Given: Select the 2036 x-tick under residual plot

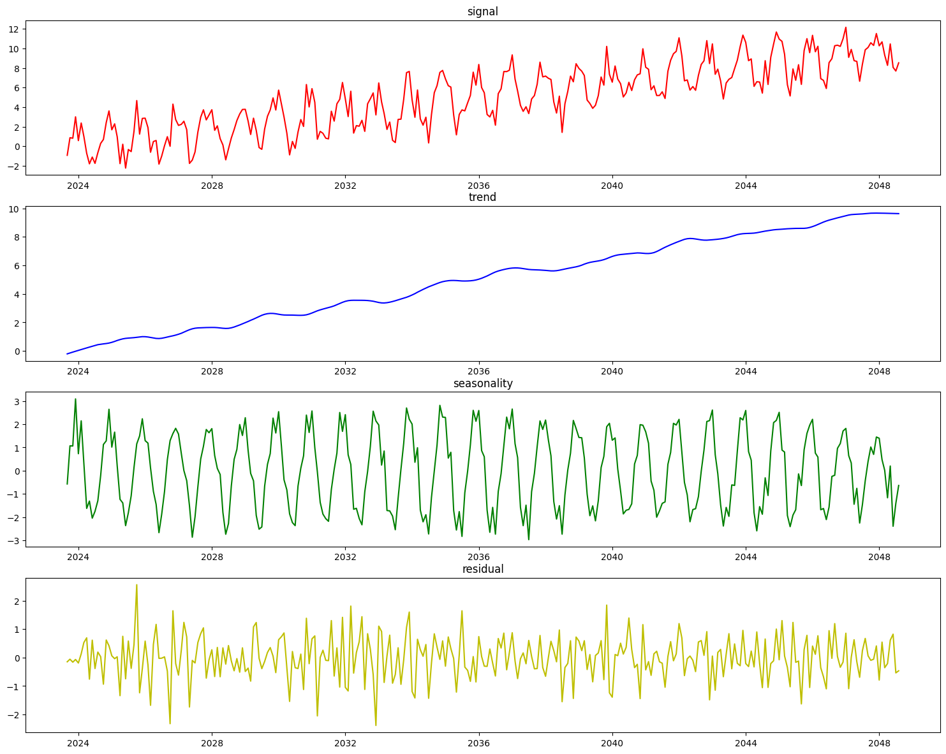Looking at the screenshot, I should pos(478,743).
